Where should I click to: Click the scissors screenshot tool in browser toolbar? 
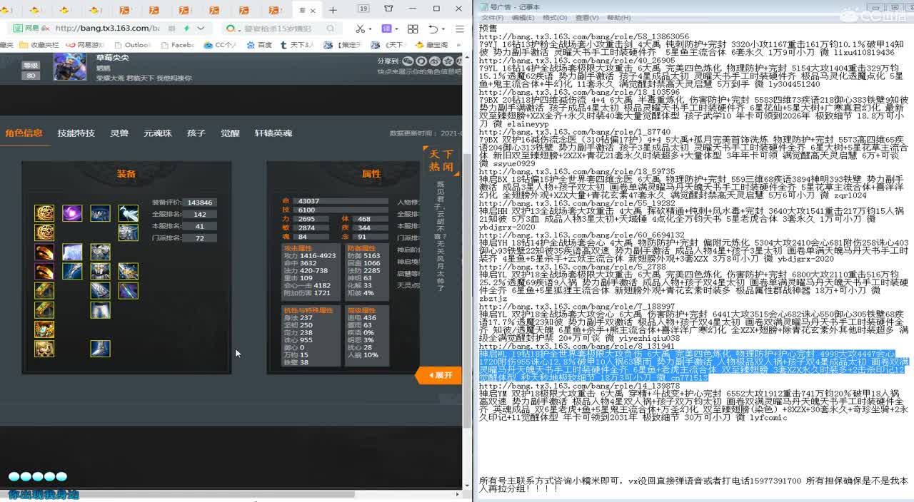click(361, 29)
